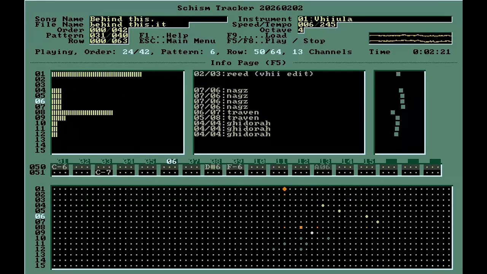Click note cell "C-7" on row 051
Image resolution: width=487 pixels, height=274 pixels.
pyautogui.click(x=103, y=172)
